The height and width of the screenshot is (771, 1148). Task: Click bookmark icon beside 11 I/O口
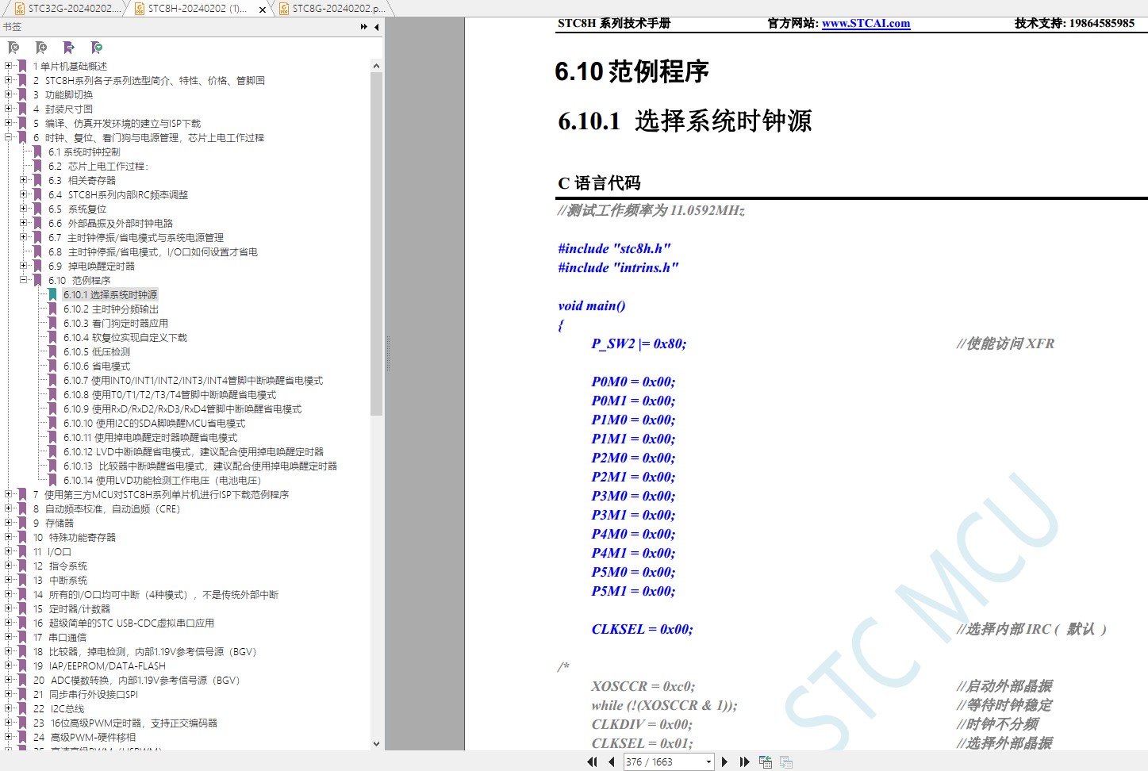[22, 552]
